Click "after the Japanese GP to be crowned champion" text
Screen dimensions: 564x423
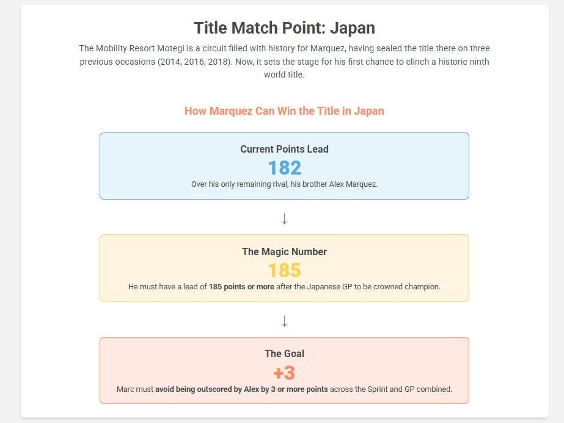click(x=358, y=286)
